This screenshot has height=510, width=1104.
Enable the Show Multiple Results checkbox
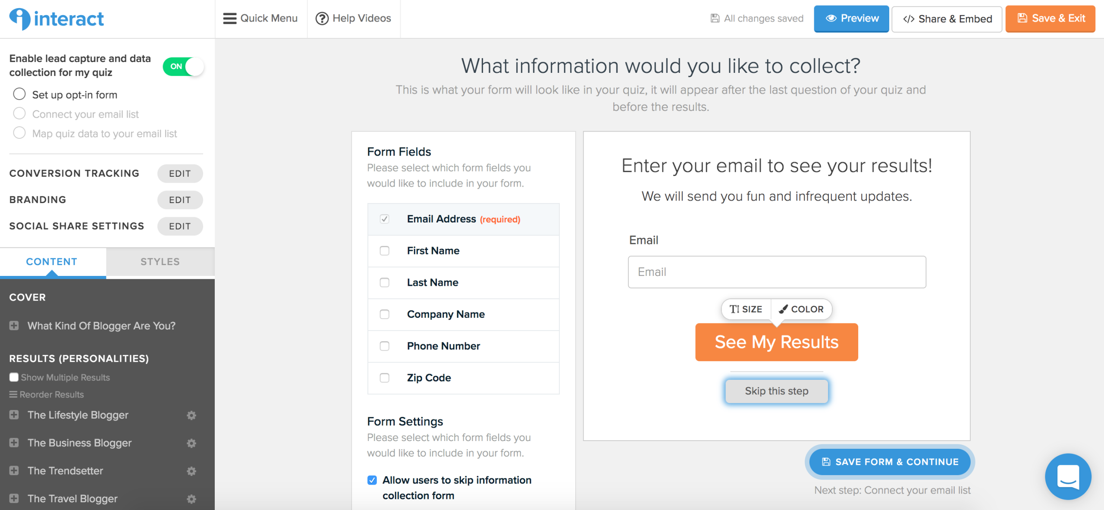[14, 377]
